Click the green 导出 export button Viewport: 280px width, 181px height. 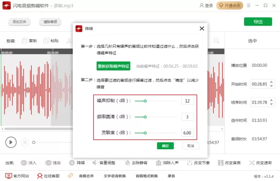(x=258, y=21)
